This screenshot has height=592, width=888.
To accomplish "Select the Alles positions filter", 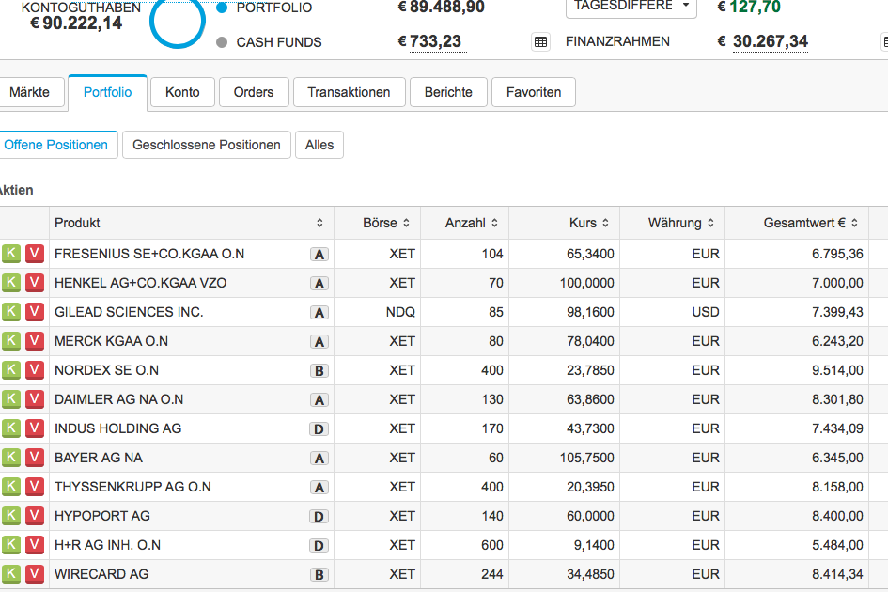I will [319, 145].
